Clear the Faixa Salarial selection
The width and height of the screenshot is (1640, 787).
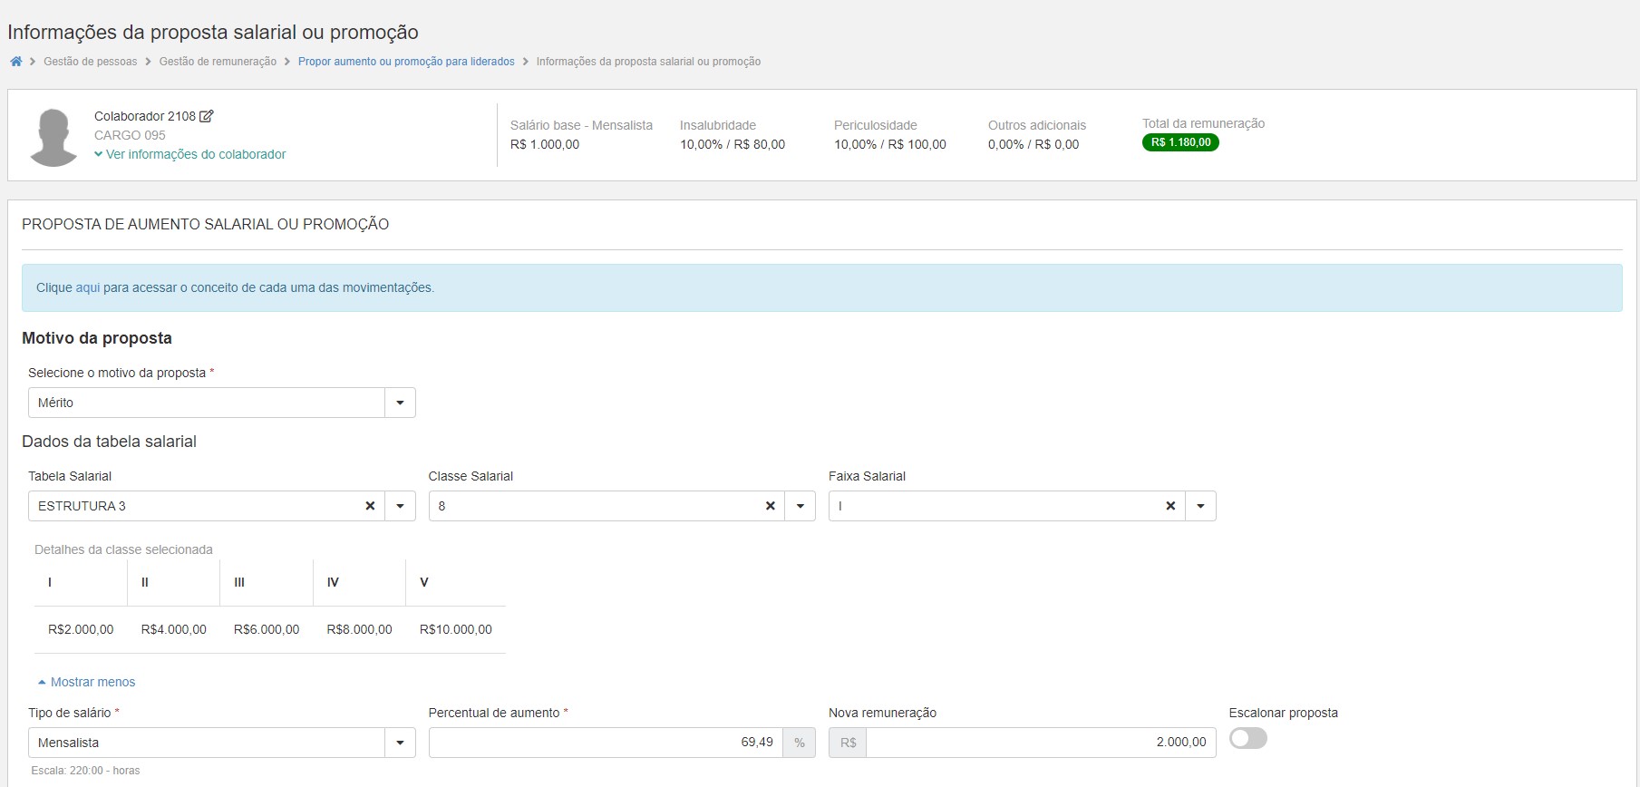pyautogui.click(x=1170, y=506)
